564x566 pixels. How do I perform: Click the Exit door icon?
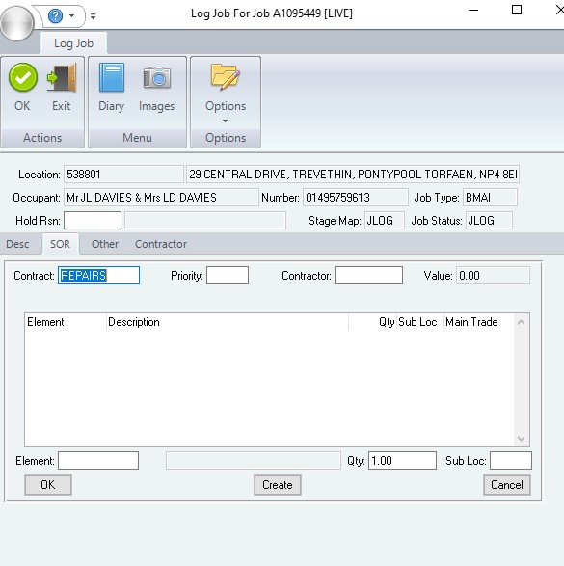point(62,78)
